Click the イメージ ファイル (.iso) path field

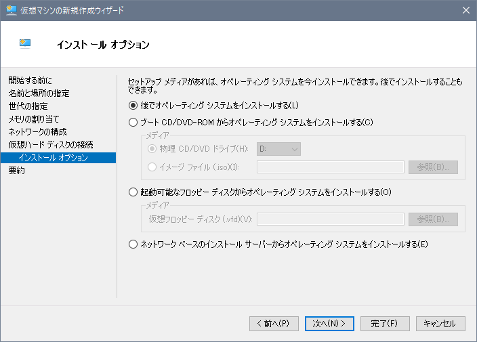click(331, 167)
